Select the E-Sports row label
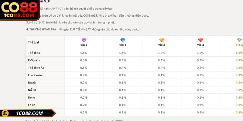243x121 pixels. click(x=34, y=60)
